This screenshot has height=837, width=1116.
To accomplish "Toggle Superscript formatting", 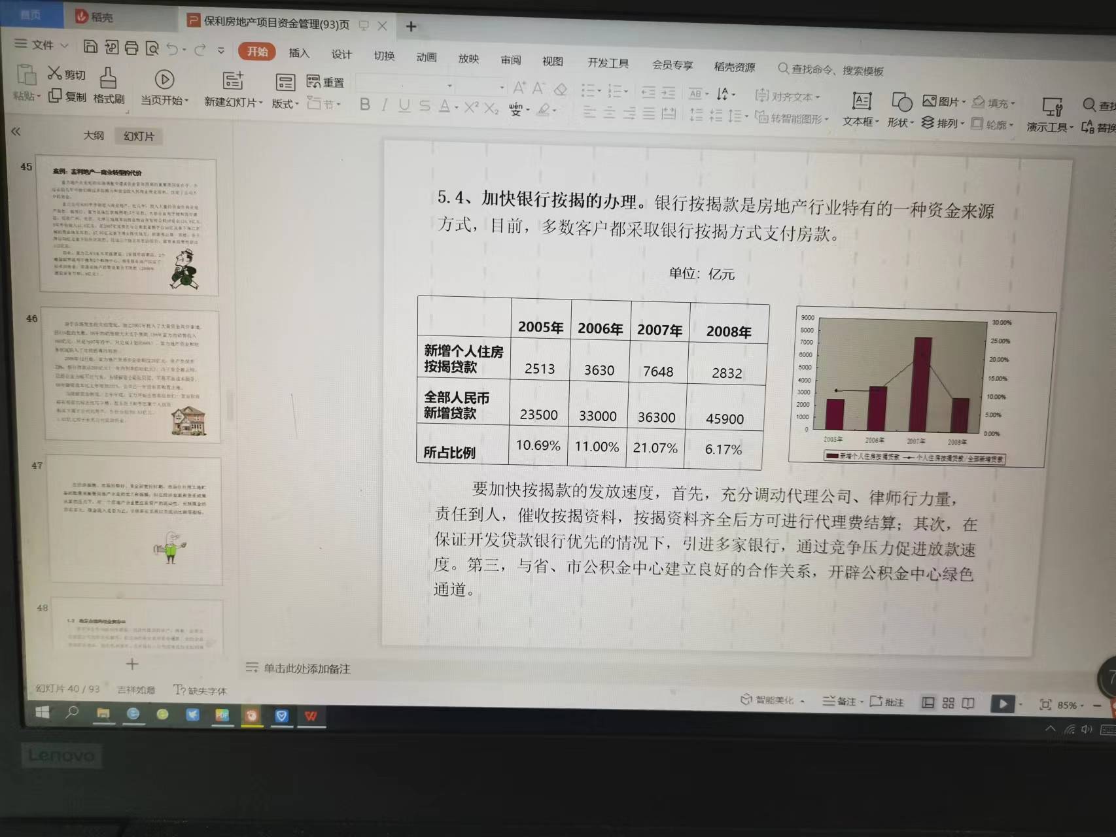I will pos(471,107).
